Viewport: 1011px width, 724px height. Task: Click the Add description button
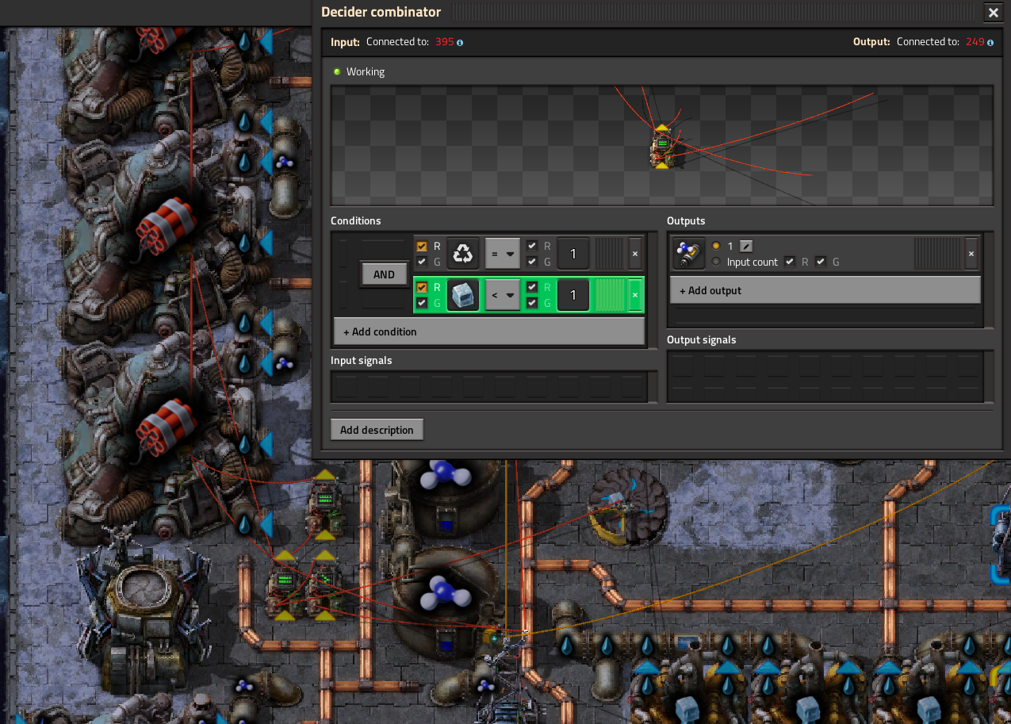377,430
